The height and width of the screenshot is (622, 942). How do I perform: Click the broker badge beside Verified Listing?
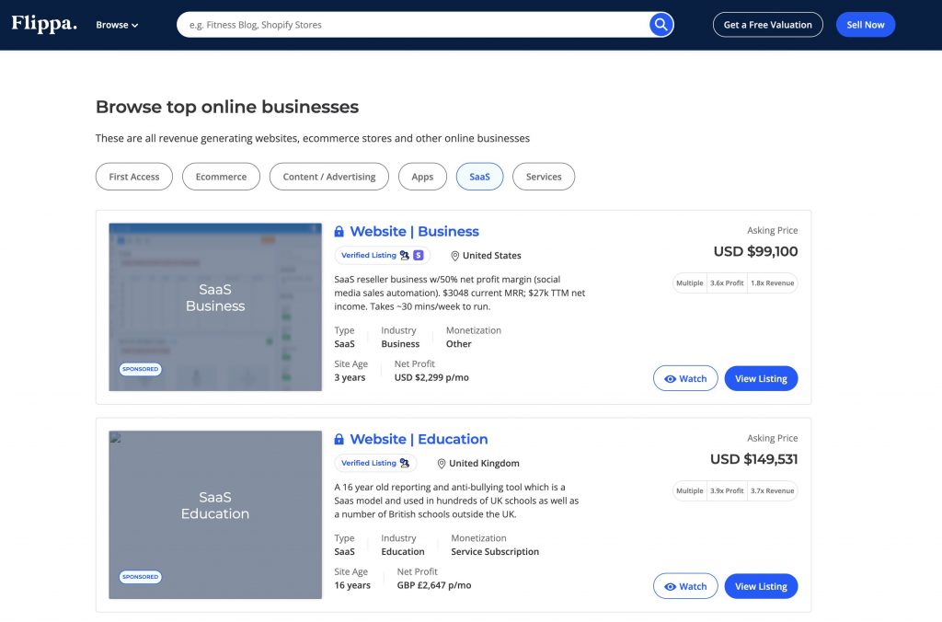click(403, 255)
